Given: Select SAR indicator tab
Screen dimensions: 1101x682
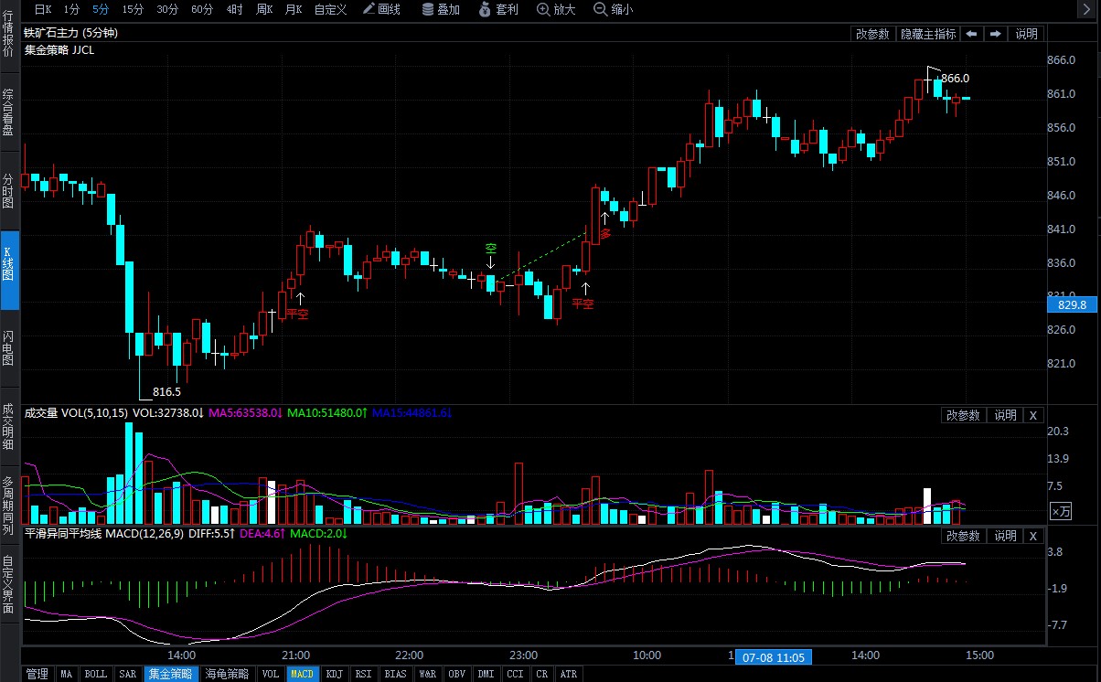Looking at the screenshot, I should click(128, 674).
